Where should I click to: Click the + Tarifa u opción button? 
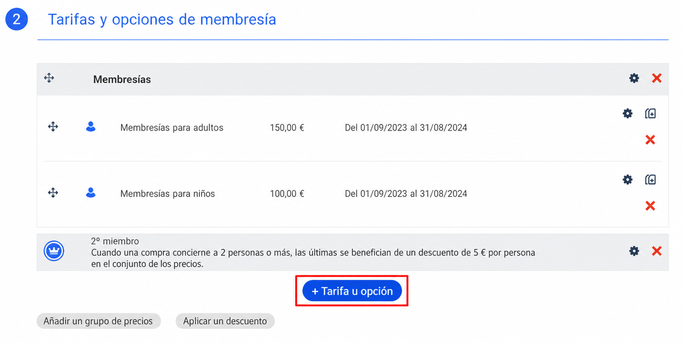pos(352,291)
